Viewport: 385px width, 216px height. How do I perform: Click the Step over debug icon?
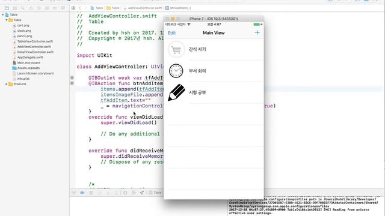(99, 193)
